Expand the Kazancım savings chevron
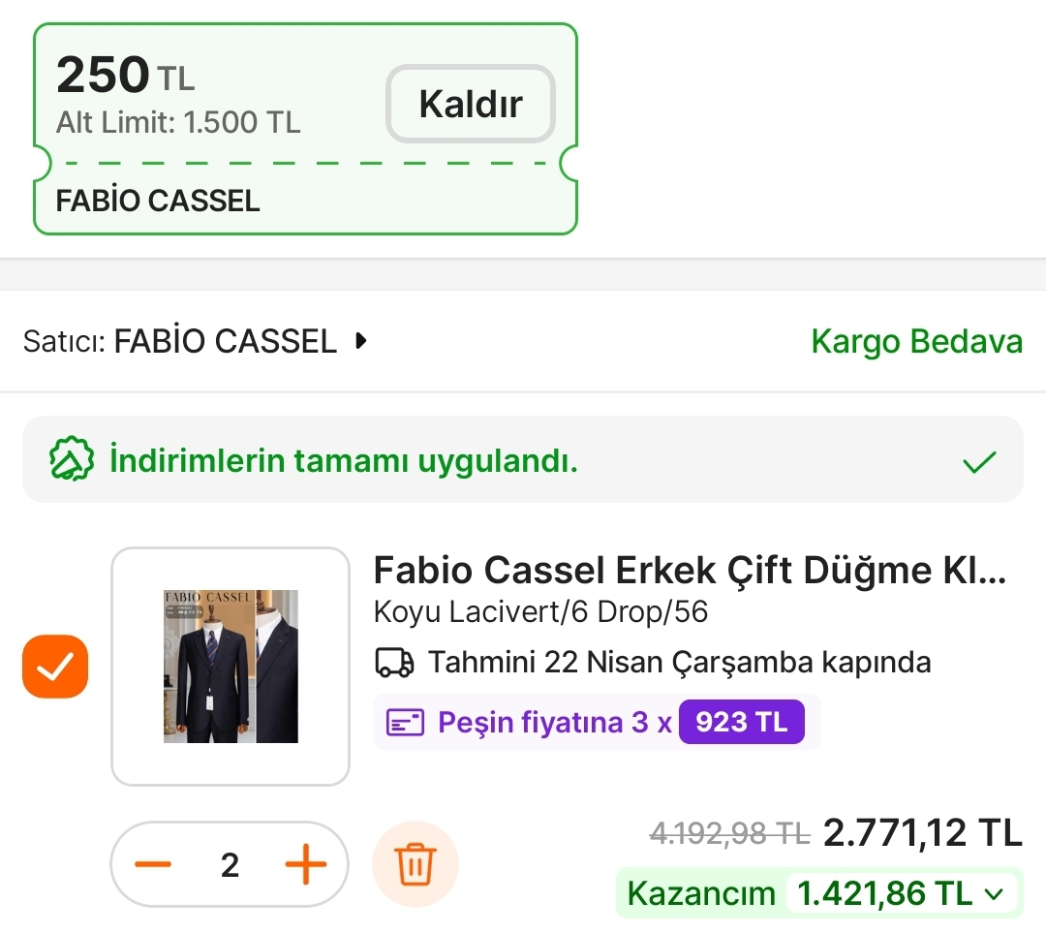 994,894
